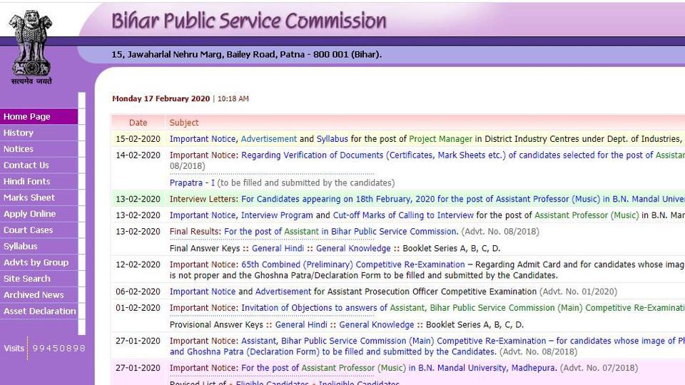Select the date 12-02-2020 cell
Screen dimensions: 685x385
138,265
